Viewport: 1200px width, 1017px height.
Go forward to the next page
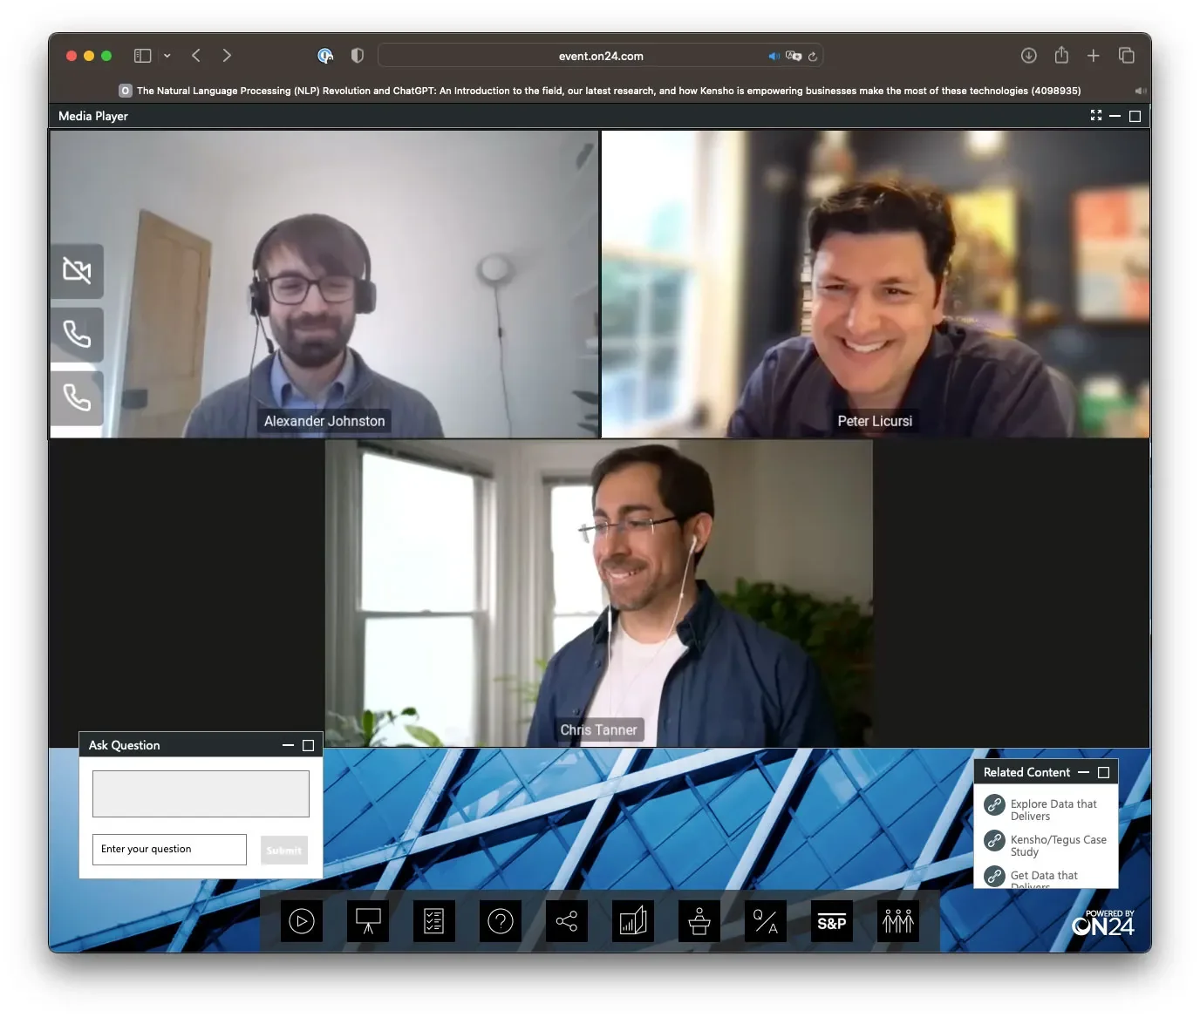click(x=227, y=56)
